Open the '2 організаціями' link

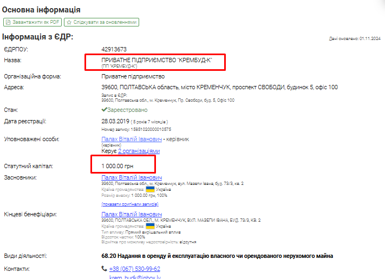click(139, 151)
